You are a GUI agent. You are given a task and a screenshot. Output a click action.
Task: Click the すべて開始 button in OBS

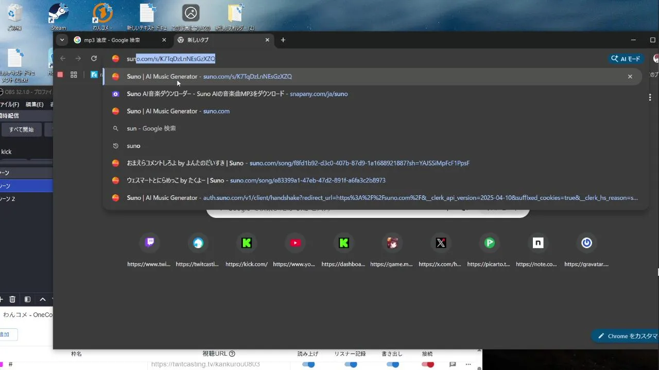[x=21, y=129]
